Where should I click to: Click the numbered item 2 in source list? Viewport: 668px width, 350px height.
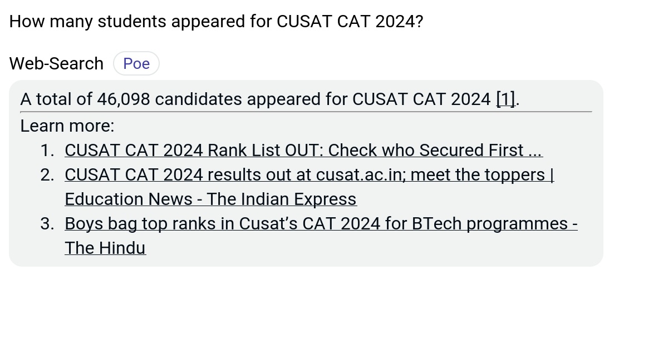[x=47, y=174]
